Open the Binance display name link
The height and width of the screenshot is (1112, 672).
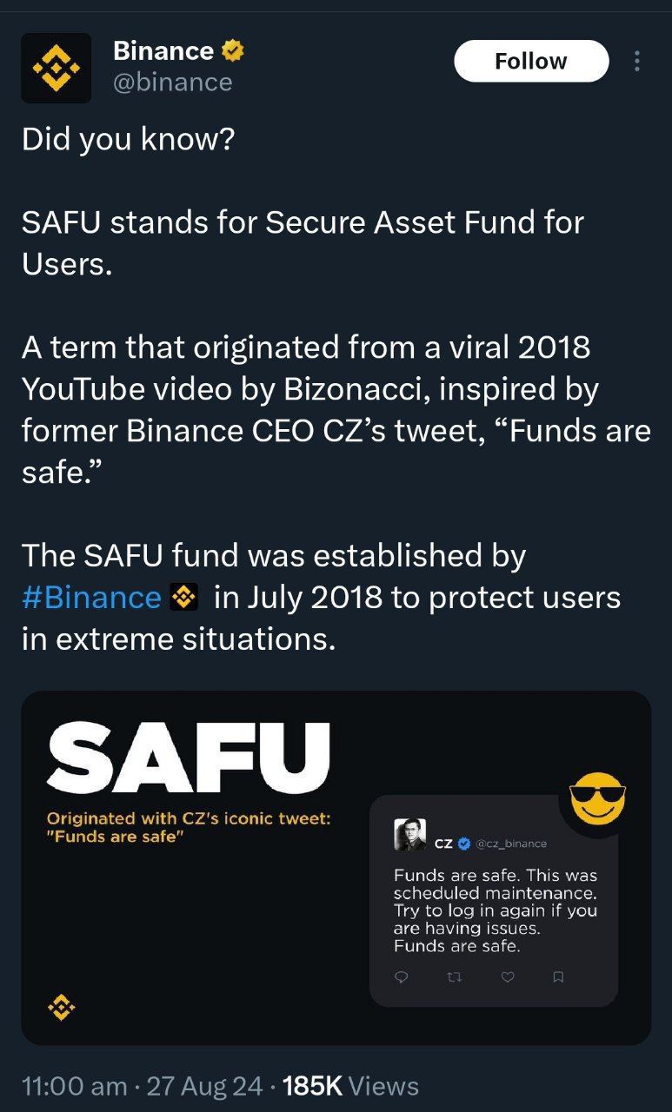click(163, 51)
